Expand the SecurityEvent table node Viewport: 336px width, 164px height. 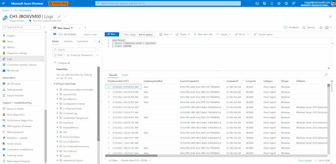tap(57, 151)
